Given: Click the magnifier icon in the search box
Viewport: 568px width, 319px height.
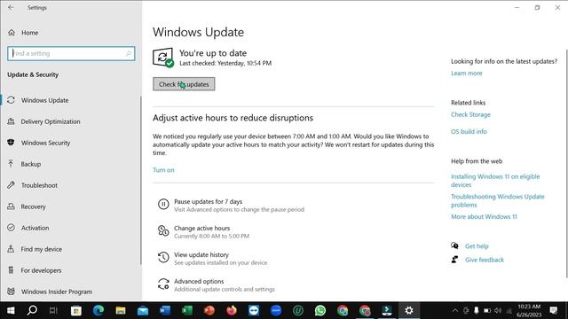Looking at the screenshot, I should [128, 53].
